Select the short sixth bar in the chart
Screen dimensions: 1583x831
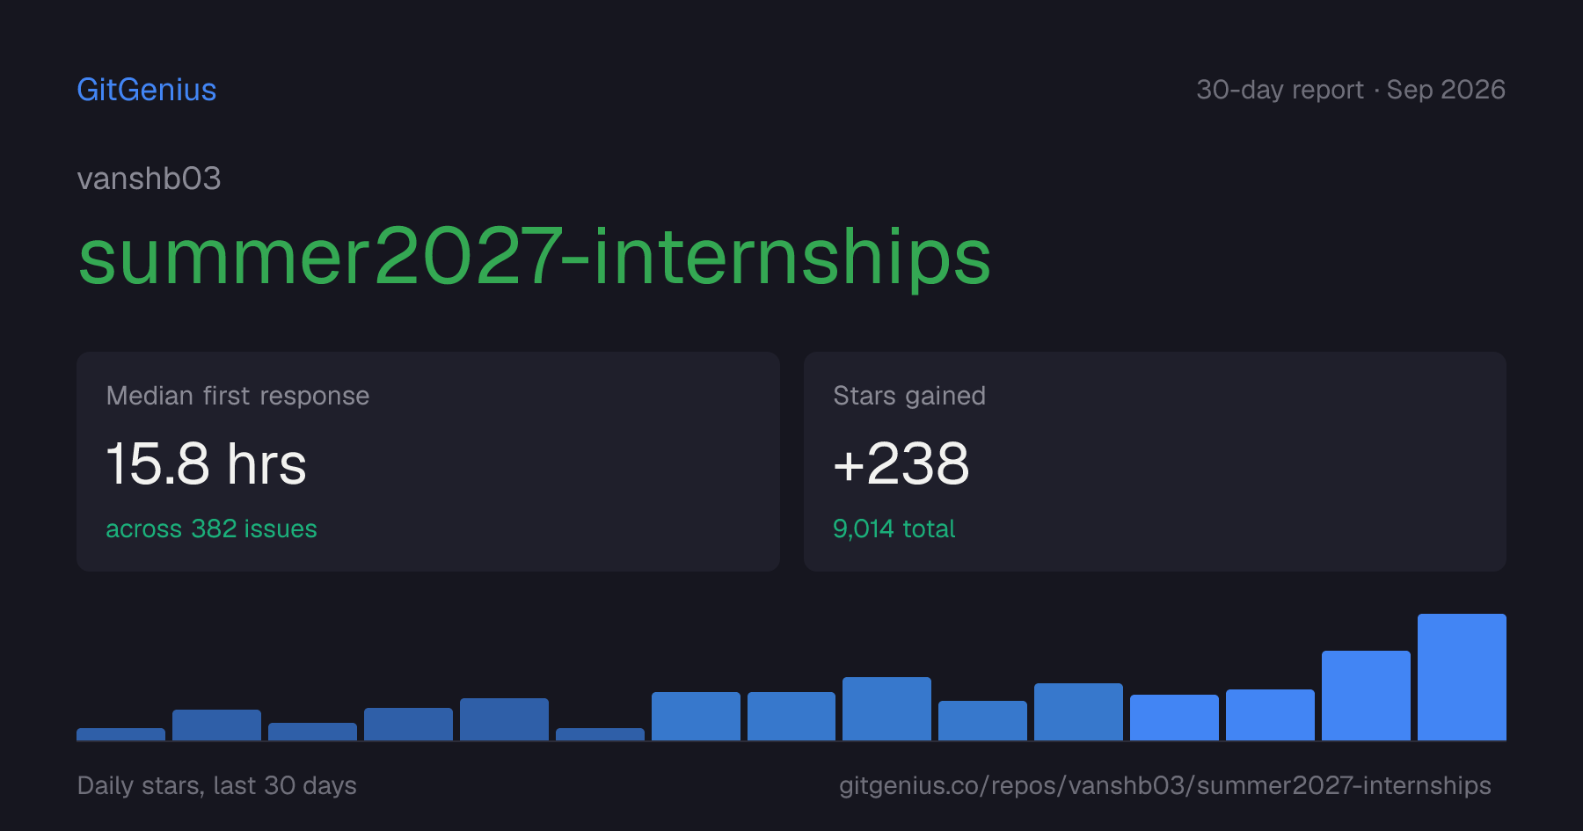(600, 734)
